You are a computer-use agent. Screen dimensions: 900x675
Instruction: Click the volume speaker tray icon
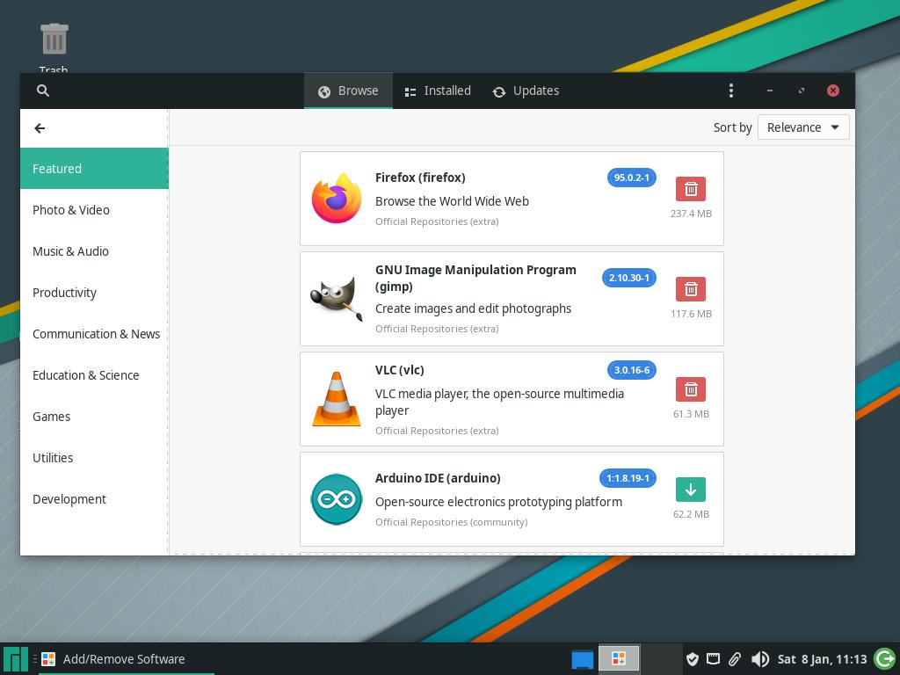tap(760, 659)
